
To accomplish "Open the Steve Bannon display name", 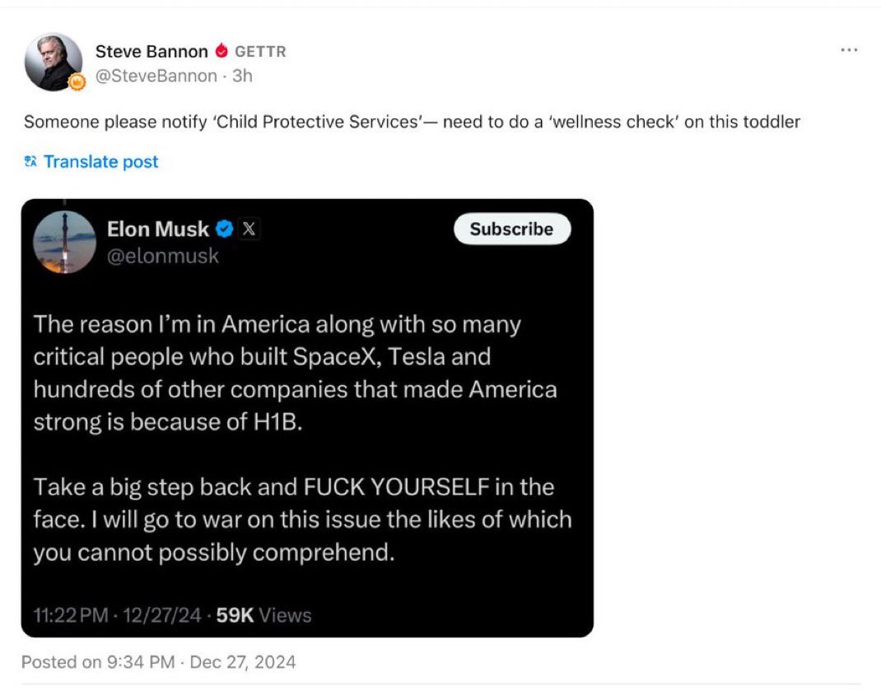I will 151,51.
